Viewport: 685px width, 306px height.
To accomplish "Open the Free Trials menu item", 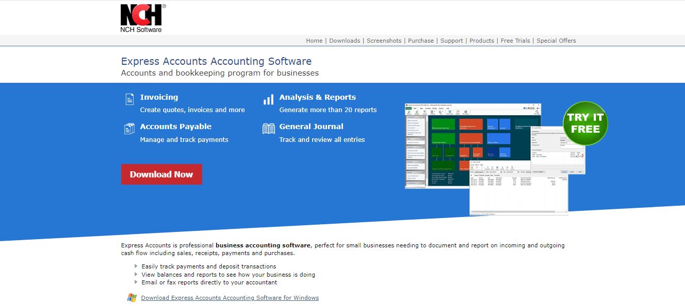I will (x=515, y=41).
